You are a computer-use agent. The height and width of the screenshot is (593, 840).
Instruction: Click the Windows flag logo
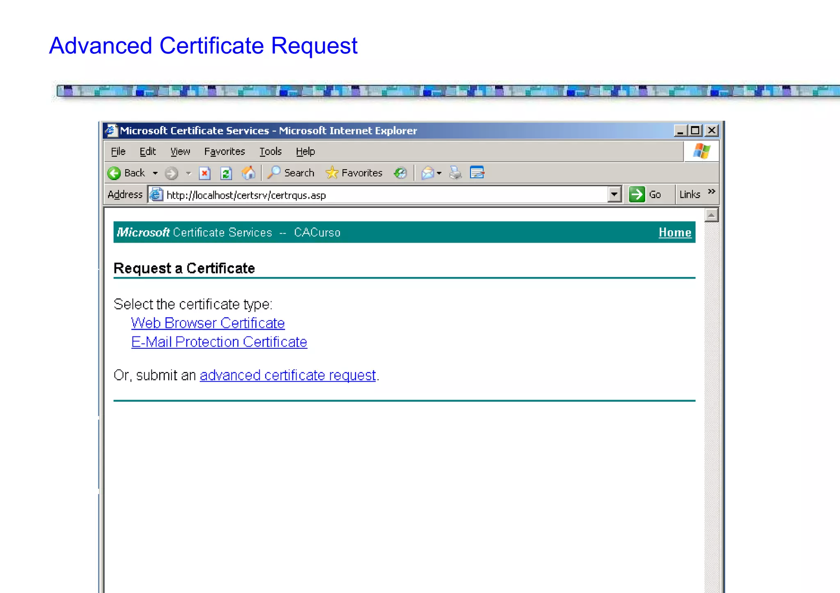pos(701,151)
